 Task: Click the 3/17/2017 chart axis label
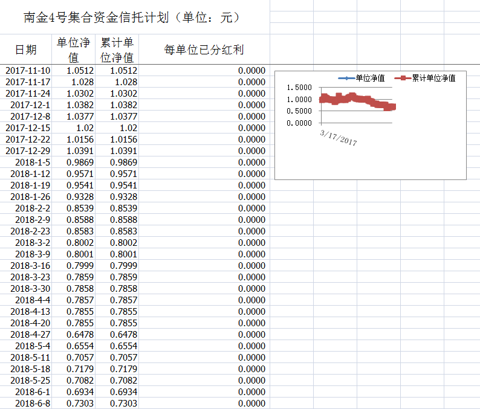[339, 137]
